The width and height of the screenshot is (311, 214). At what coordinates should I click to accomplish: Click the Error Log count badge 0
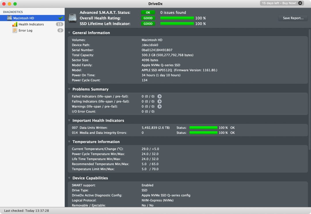point(60,30)
